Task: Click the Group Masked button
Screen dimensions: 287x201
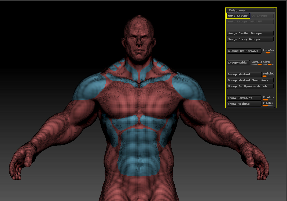Action: [x=244, y=74]
